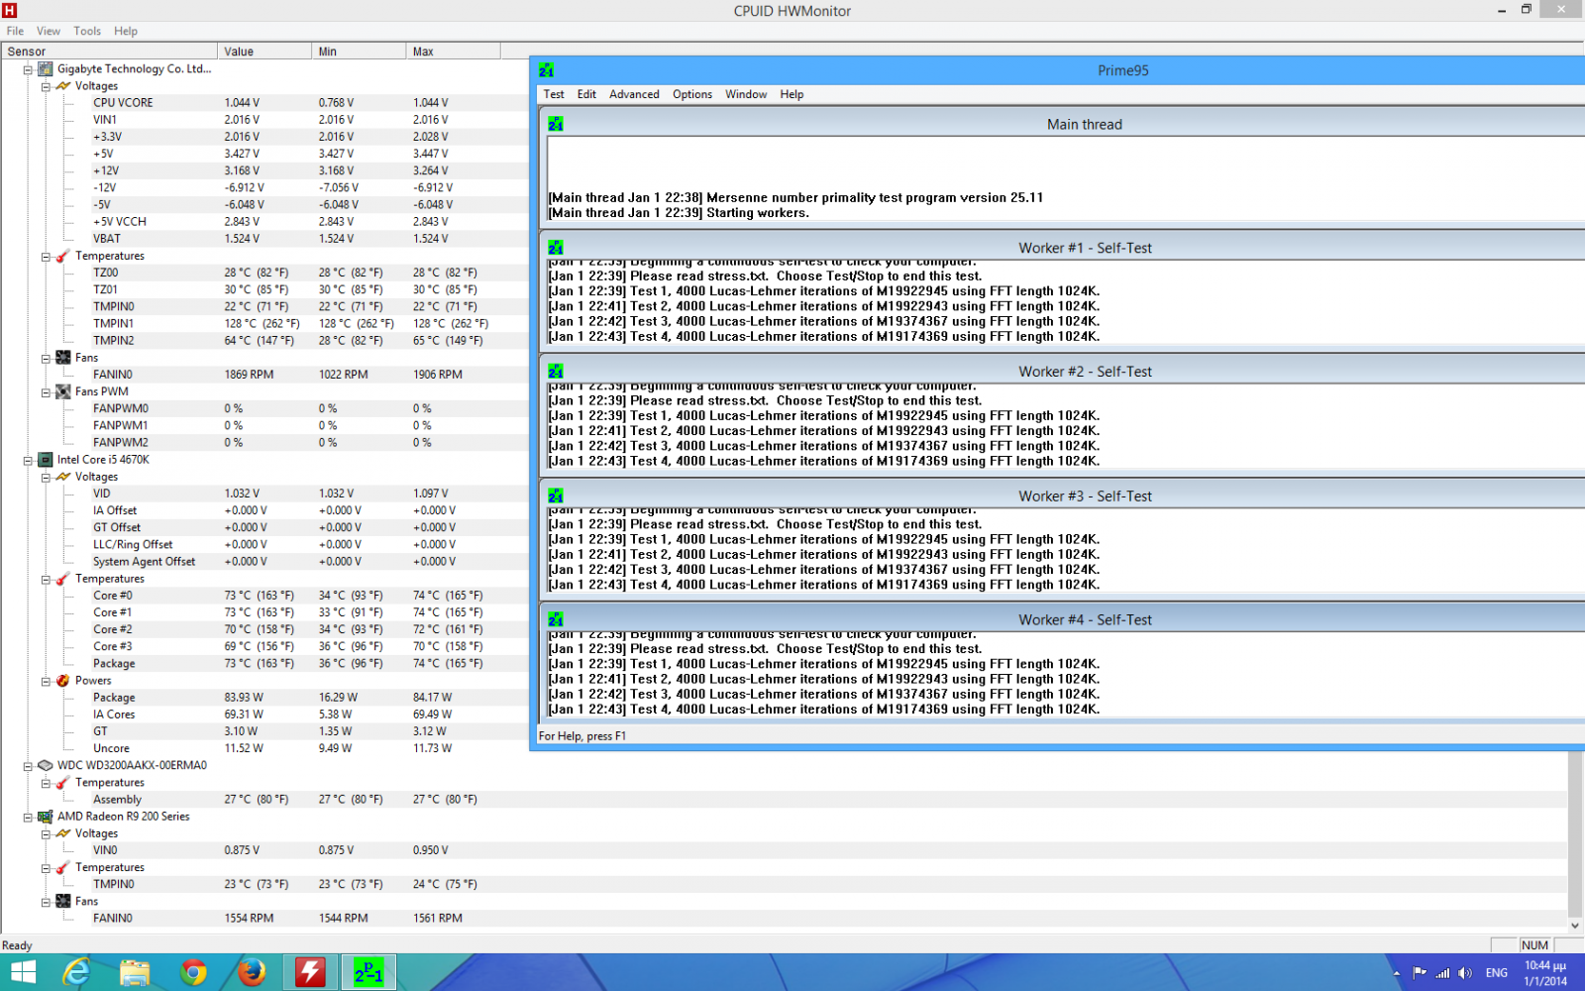The height and width of the screenshot is (991, 1585).
Task: Show hidden tray icons arrow
Action: (x=1397, y=973)
